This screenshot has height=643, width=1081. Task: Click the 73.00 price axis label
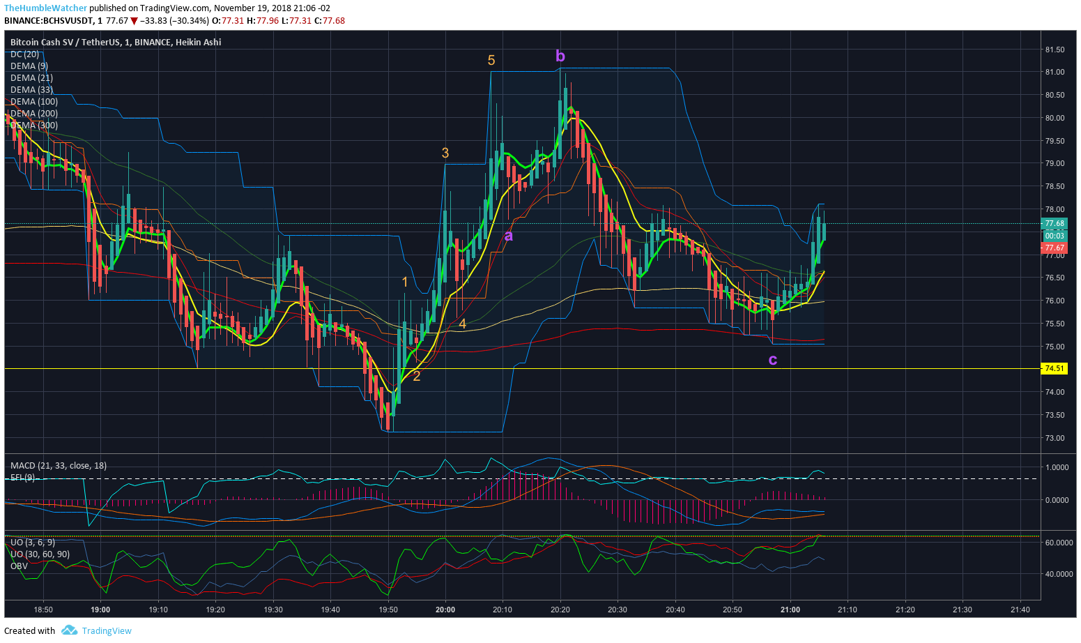tap(1055, 438)
